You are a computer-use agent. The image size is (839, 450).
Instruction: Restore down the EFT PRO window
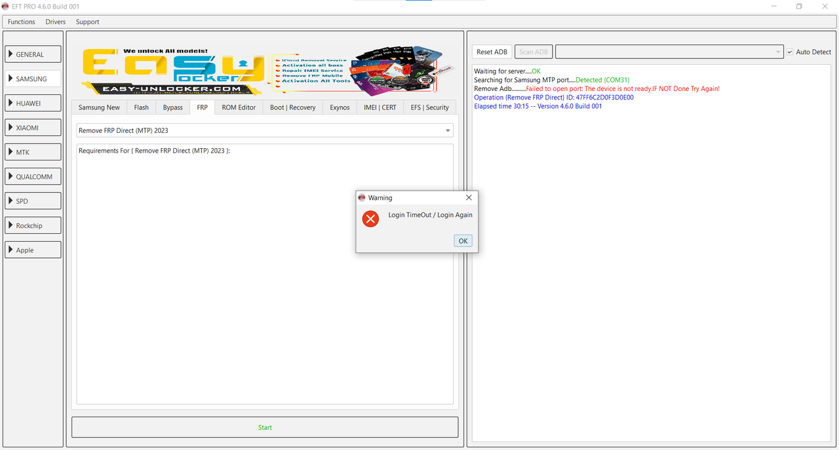pyautogui.click(x=799, y=6)
